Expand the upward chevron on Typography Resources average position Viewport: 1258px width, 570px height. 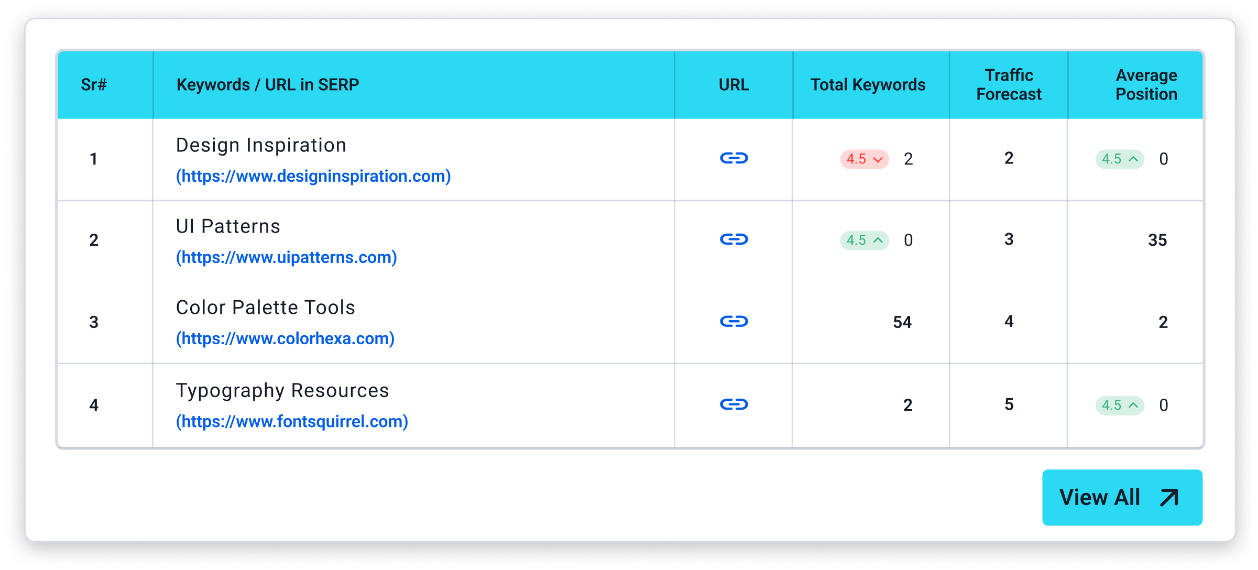[1133, 405]
